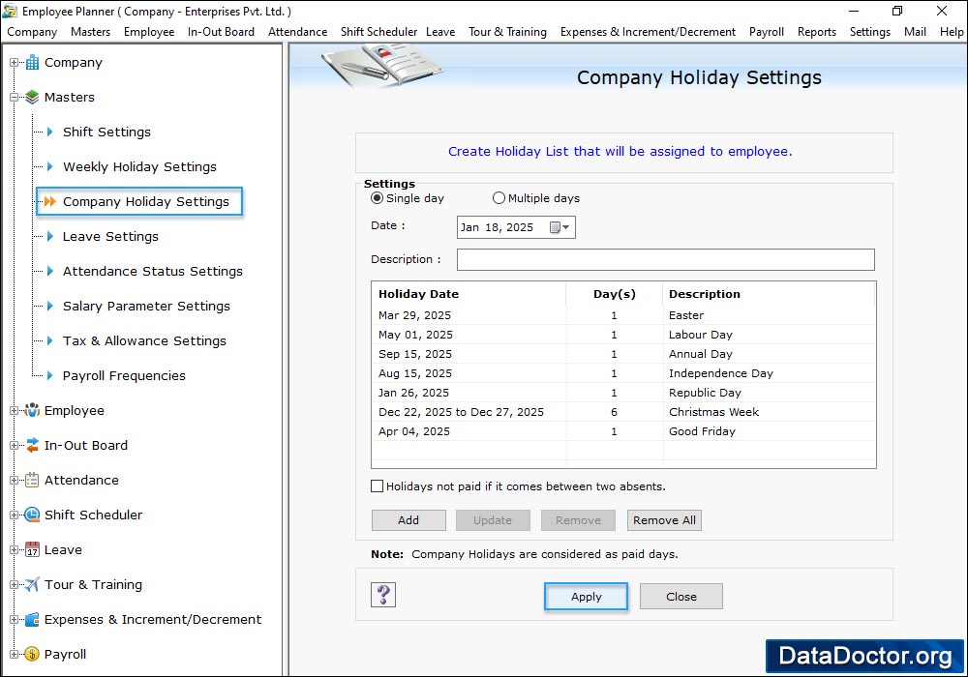Click the Payroll coin icon
Image resolution: width=968 pixels, height=677 pixels.
tap(32, 654)
